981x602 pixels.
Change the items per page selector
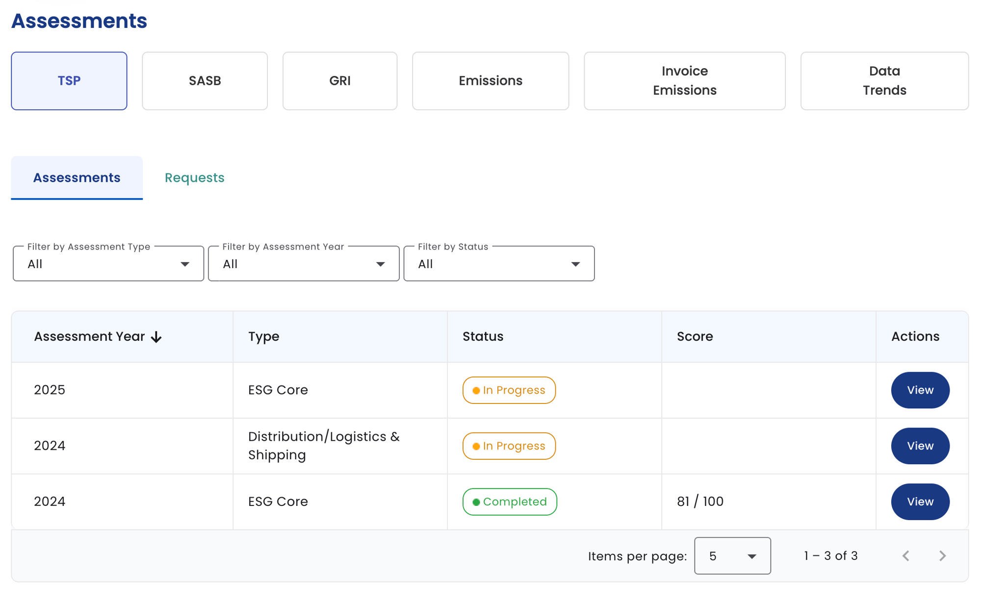point(732,556)
